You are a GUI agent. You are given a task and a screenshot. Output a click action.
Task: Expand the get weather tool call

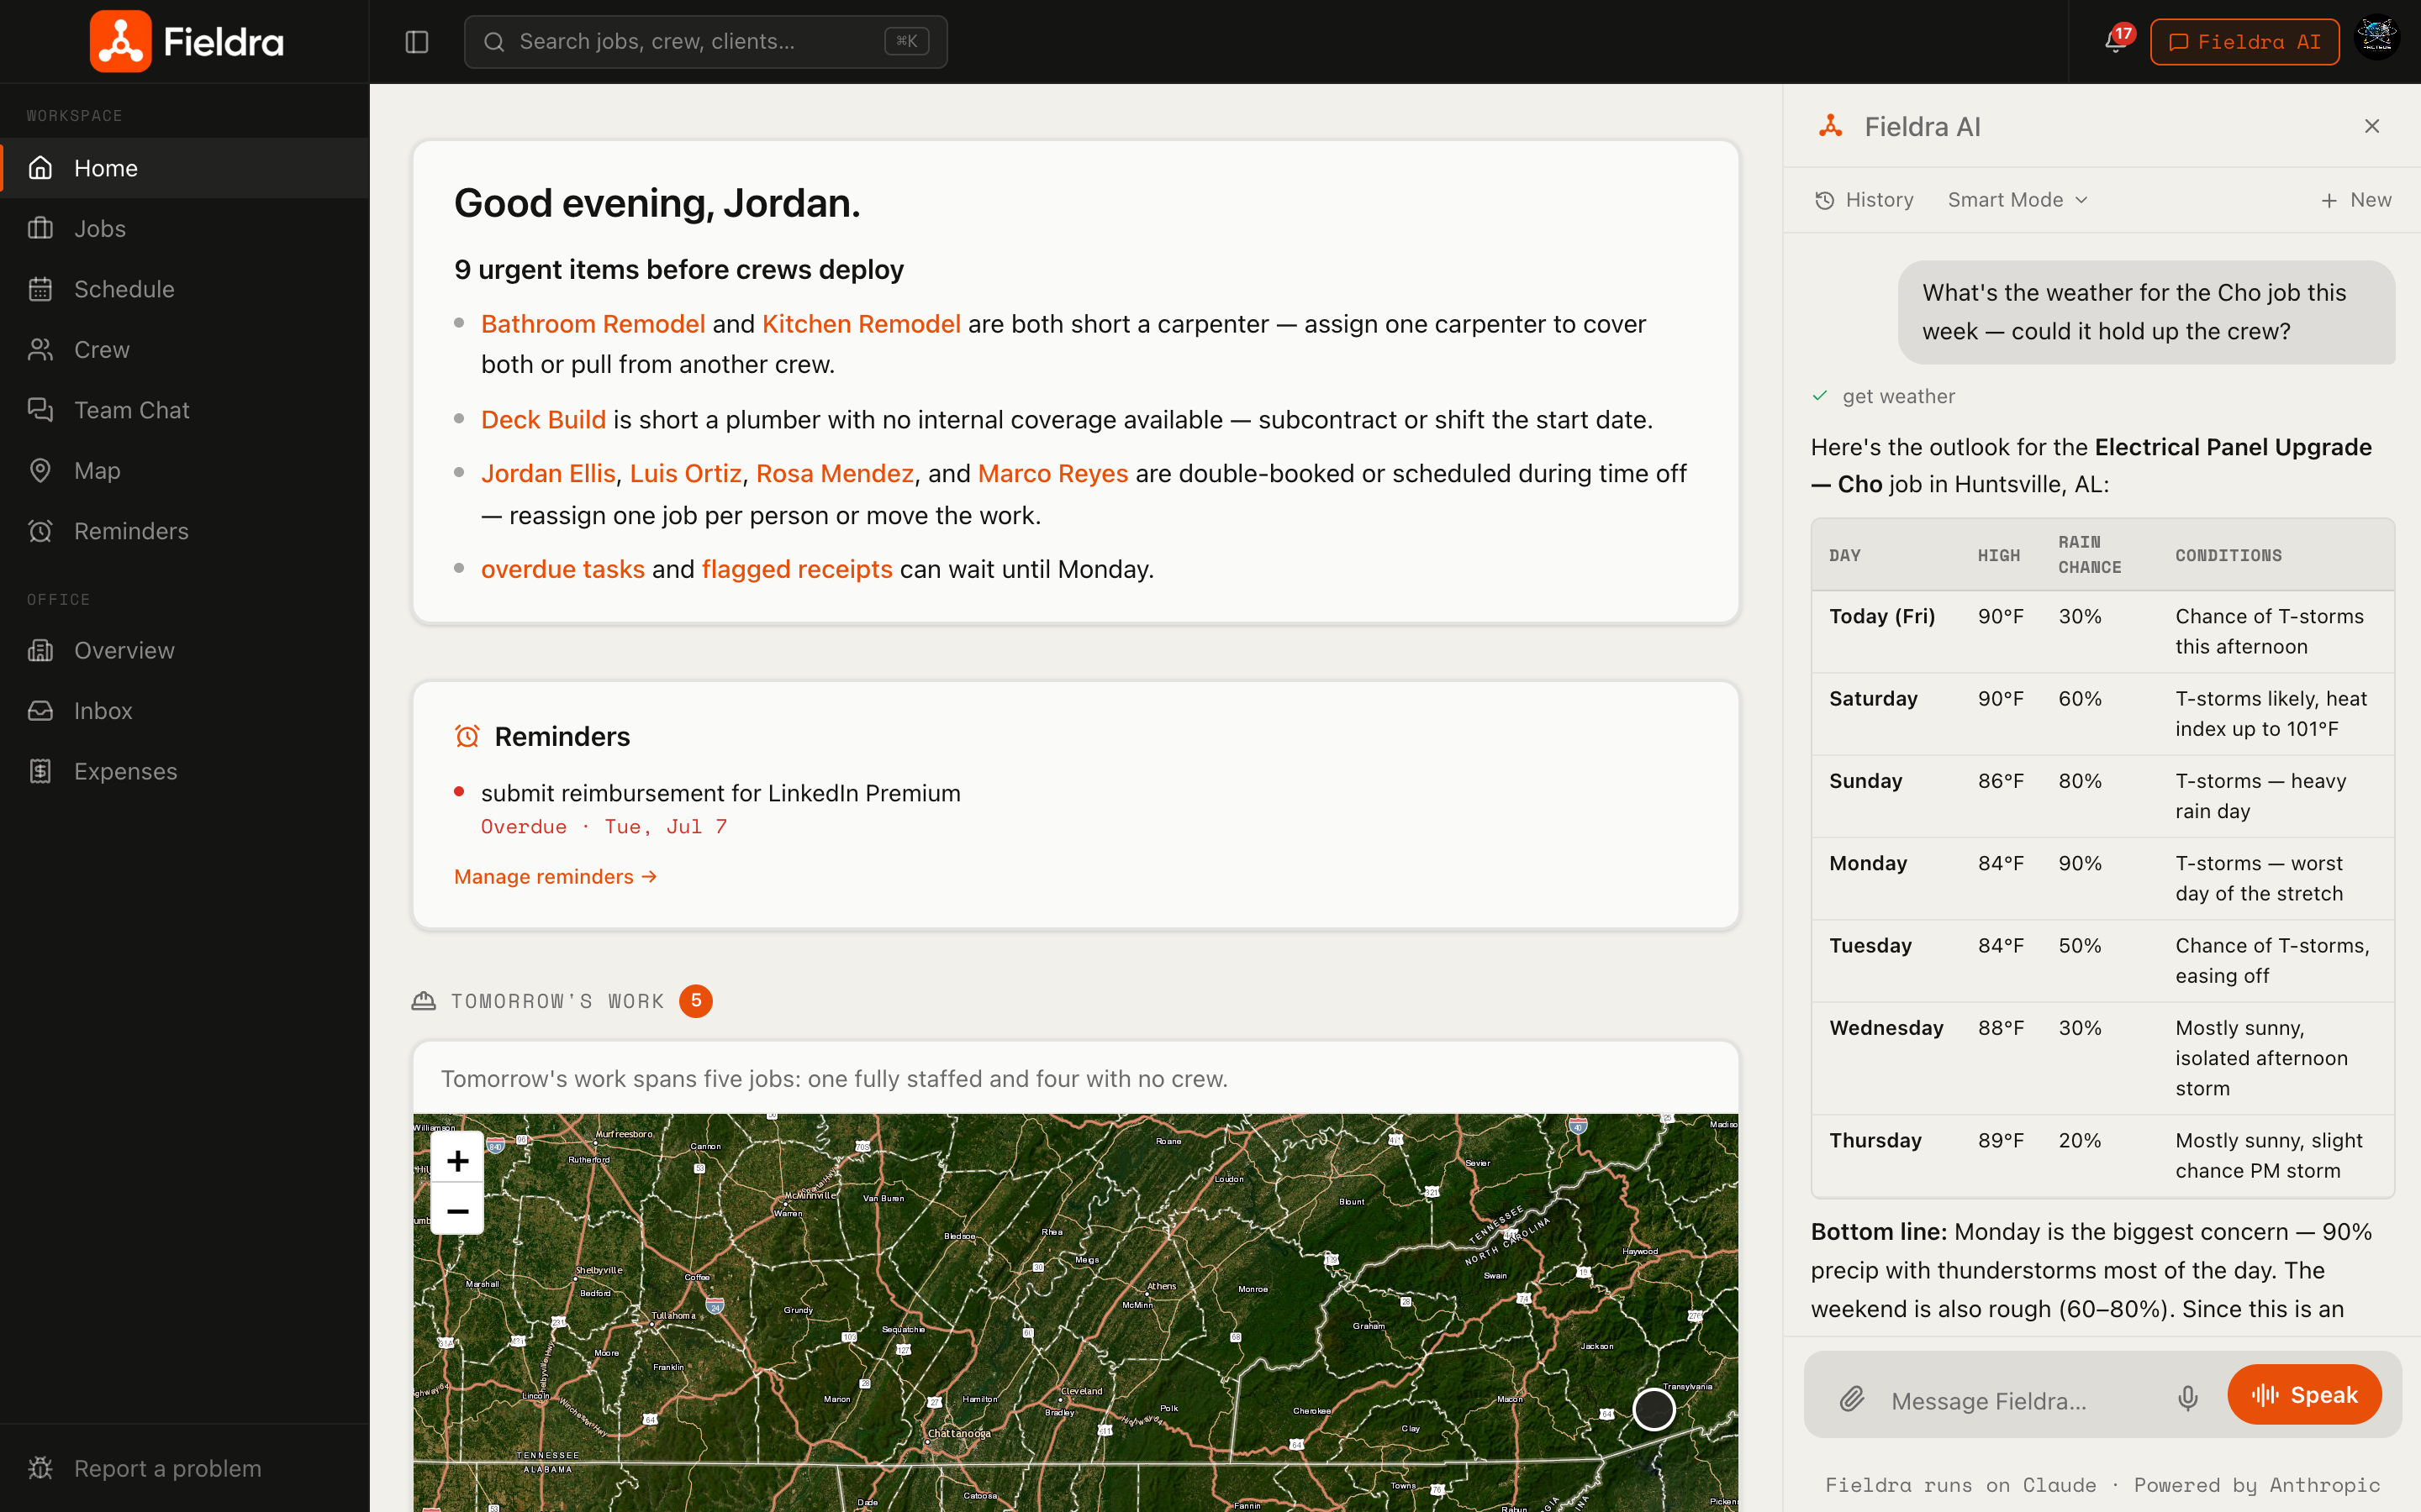[x=1884, y=396]
